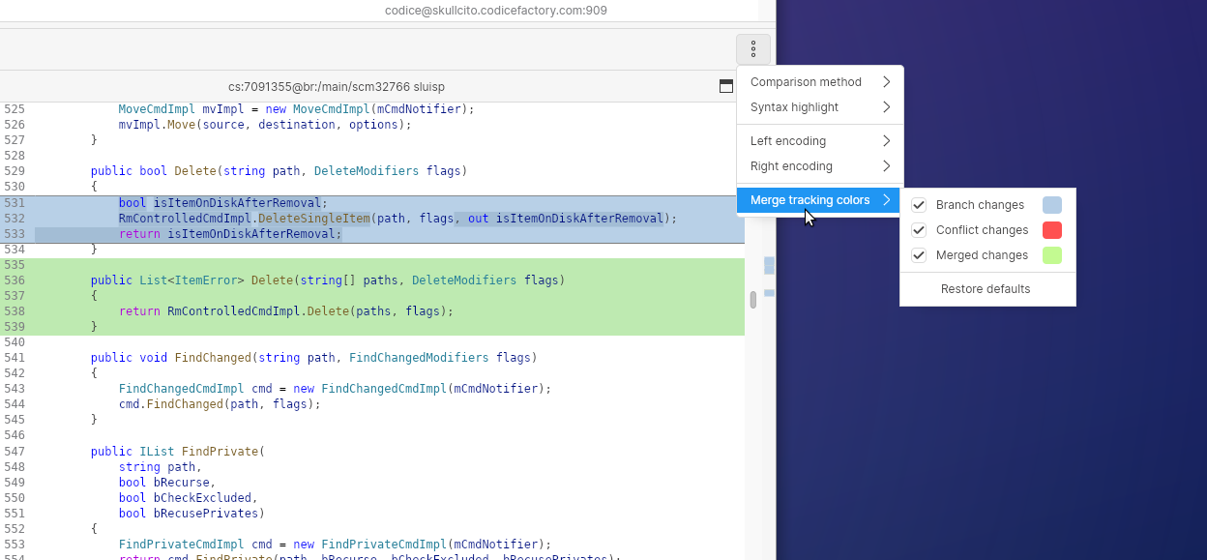Click the red Conflict changes color swatch
1207x560 pixels.
coord(1051,230)
